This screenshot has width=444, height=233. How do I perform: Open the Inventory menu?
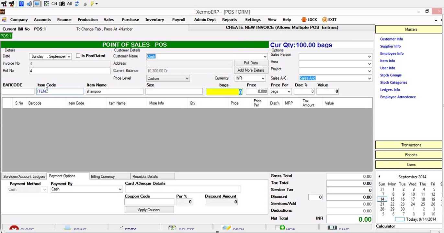(x=154, y=20)
